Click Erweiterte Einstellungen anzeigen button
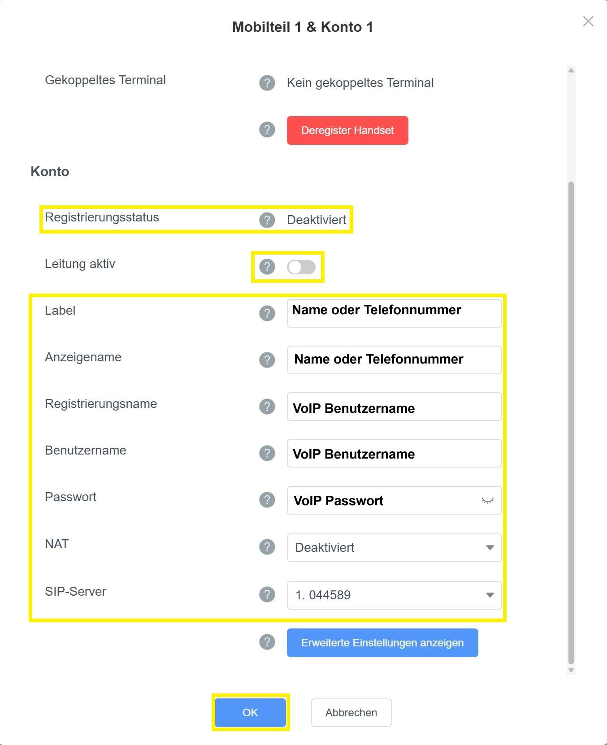Viewport: 607px width, 745px height. (382, 643)
